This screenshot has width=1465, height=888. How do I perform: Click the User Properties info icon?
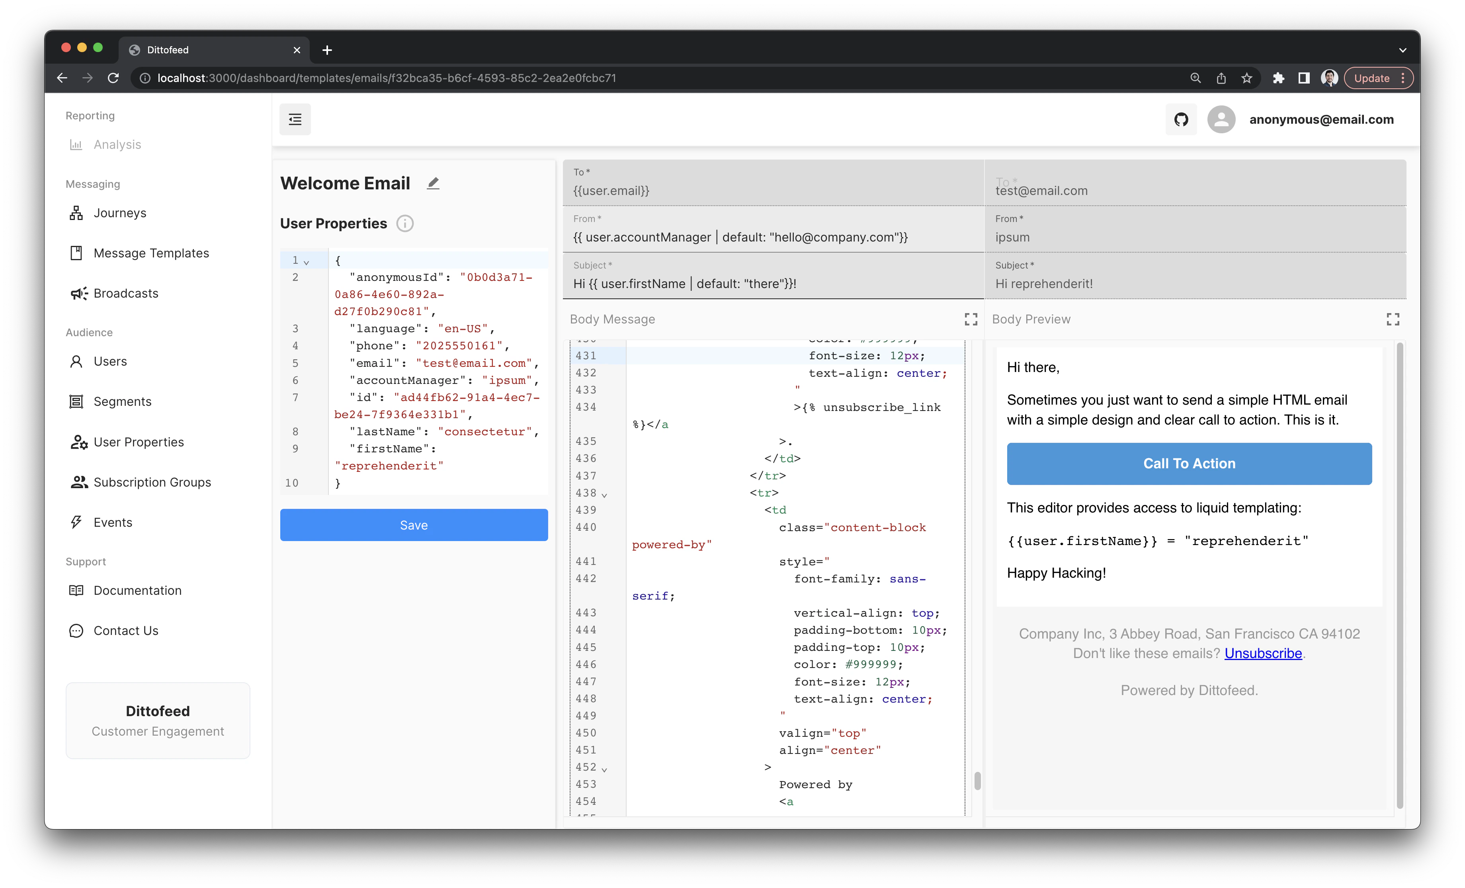[x=405, y=224]
